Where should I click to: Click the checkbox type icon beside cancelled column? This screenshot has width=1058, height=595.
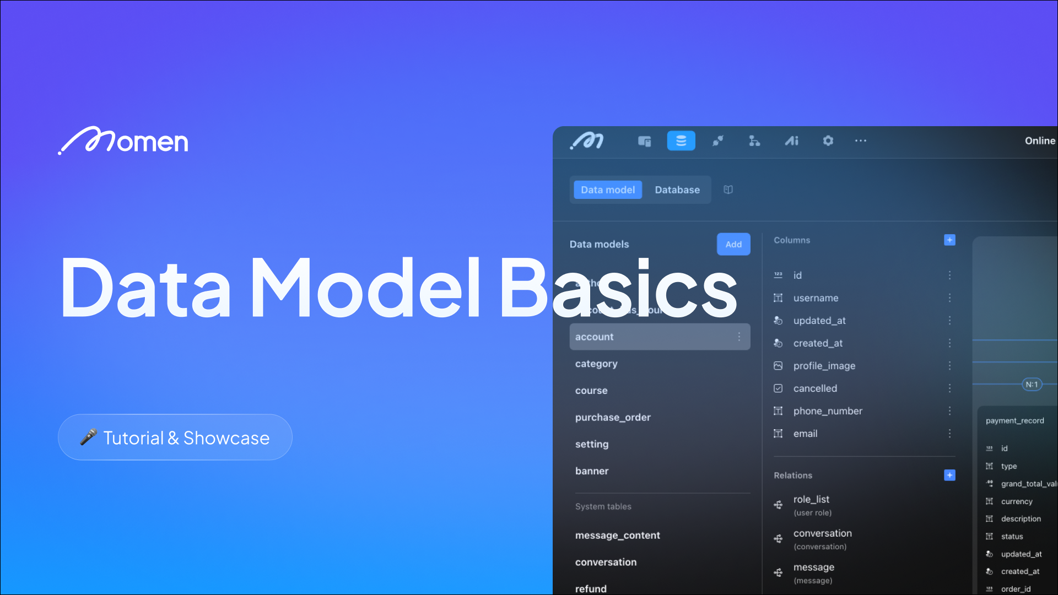click(778, 388)
